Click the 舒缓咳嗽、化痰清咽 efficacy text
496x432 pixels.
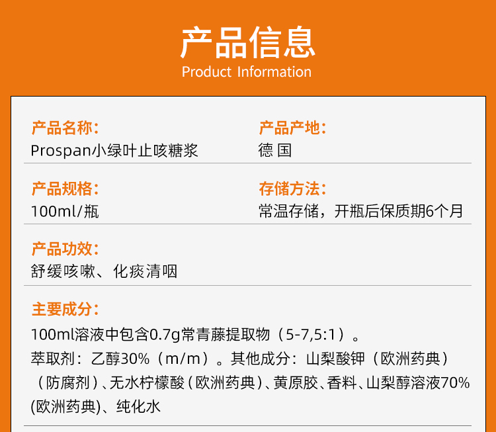[x=104, y=271]
